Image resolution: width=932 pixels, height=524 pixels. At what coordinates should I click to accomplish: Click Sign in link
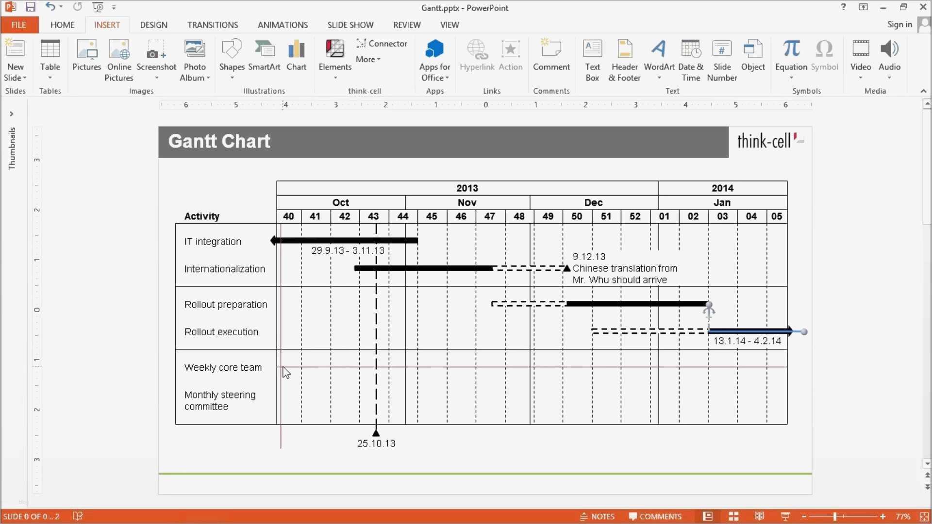point(899,25)
